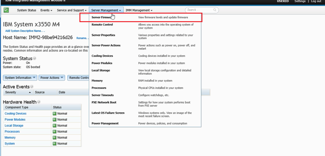Open the IMM Management dropdown
This screenshot has width=325, height=156.
point(139,10)
